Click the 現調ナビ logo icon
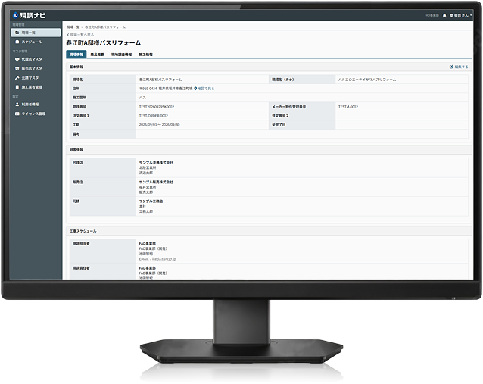 coord(15,15)
